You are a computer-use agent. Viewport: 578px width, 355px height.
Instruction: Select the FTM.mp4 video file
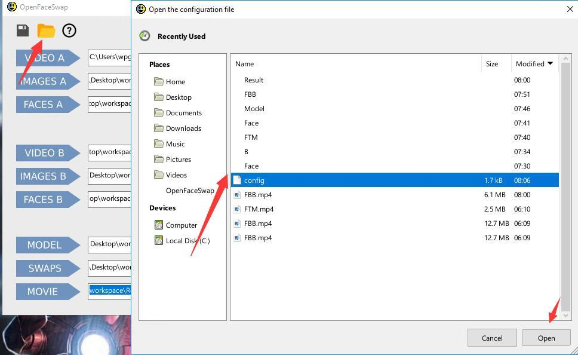click(x=395, y=209)
